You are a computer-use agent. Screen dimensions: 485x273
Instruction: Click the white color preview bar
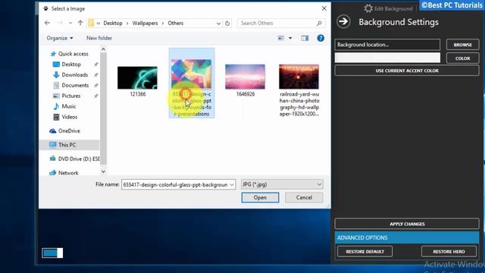(x=387, y=58)
